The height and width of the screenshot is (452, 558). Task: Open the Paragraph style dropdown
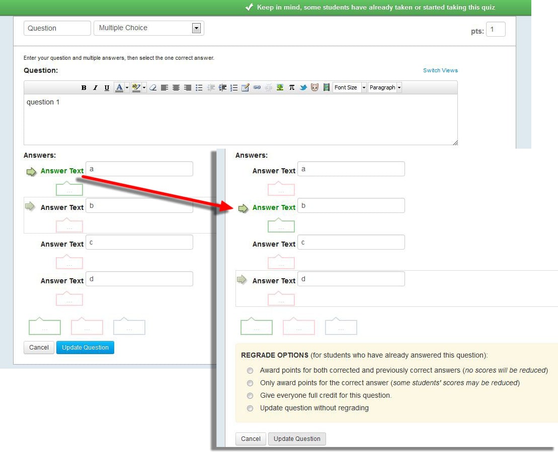point(385,87)
